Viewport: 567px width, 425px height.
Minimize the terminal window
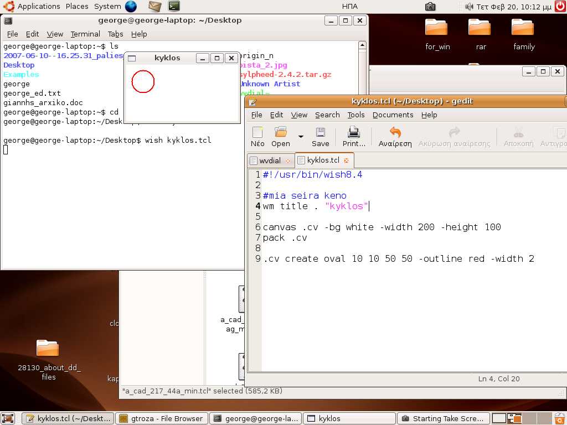331,20
